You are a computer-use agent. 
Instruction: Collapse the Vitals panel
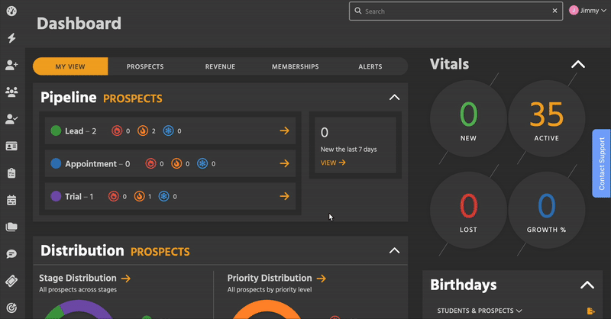click(x=578, y=65)
